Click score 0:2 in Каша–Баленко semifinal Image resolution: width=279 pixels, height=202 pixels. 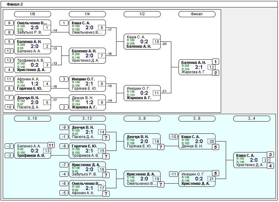pyautogui.click(x=144, y=42)
